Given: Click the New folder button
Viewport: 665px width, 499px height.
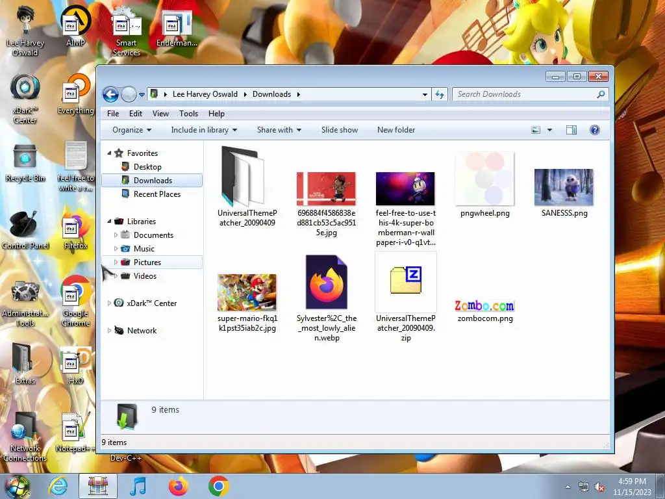Looking at the screenshot, I should tap(396, 130).
